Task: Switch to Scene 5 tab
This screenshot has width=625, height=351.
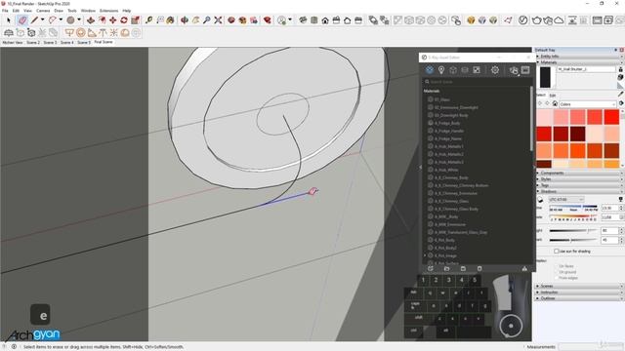Action: point(84,42)
